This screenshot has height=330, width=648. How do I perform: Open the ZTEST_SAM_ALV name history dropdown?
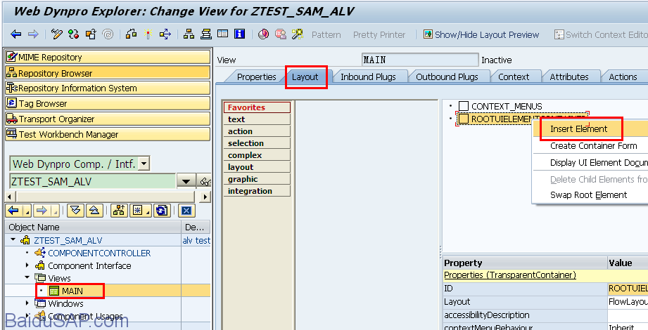pos(186,182)
